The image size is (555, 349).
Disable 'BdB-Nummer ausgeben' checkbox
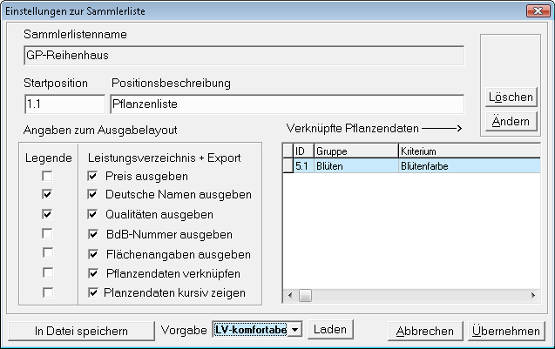click(x=94, y=234)
